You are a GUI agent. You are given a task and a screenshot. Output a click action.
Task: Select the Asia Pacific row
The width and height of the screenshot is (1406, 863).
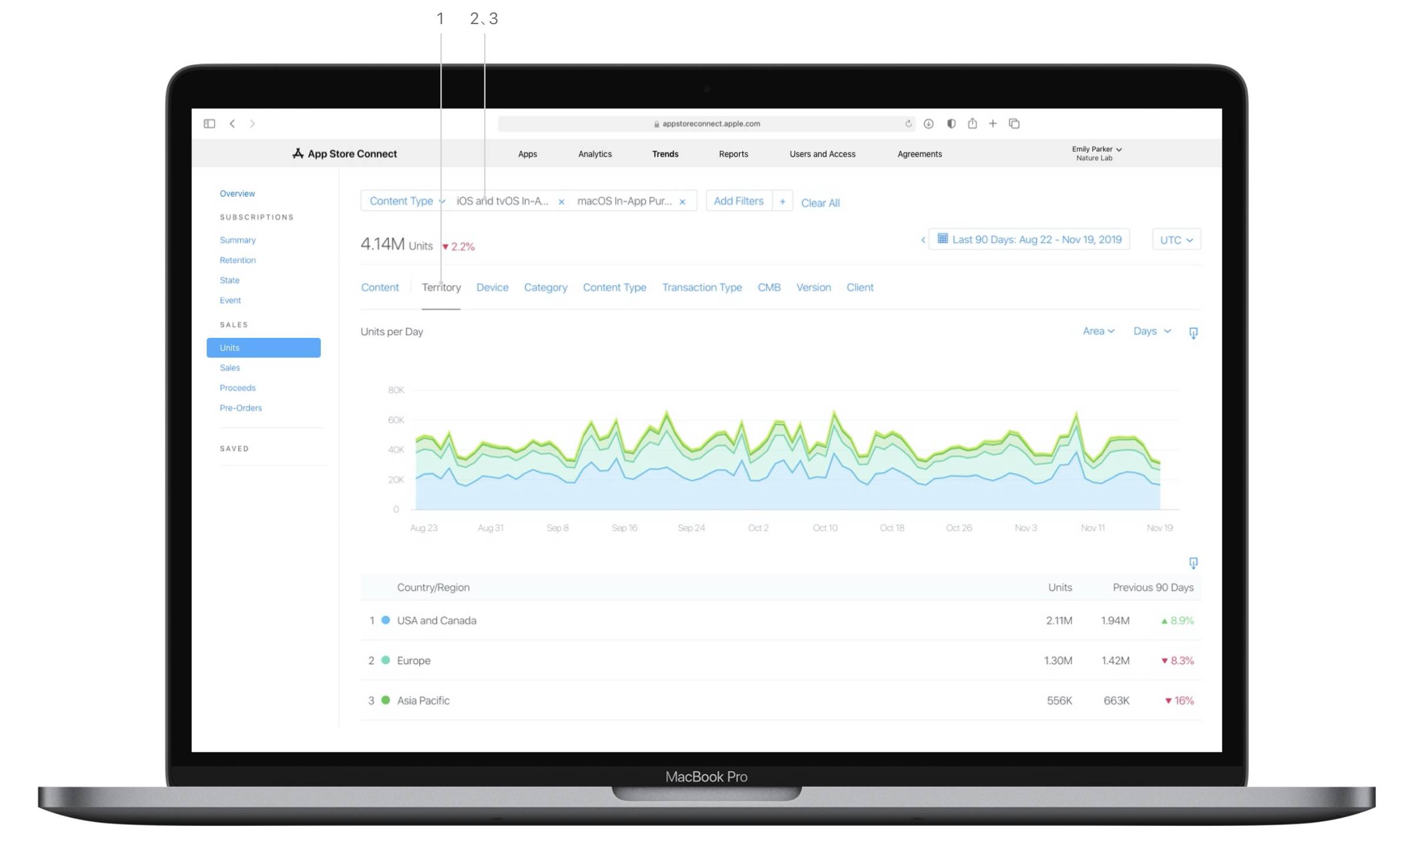coord(781,701)
